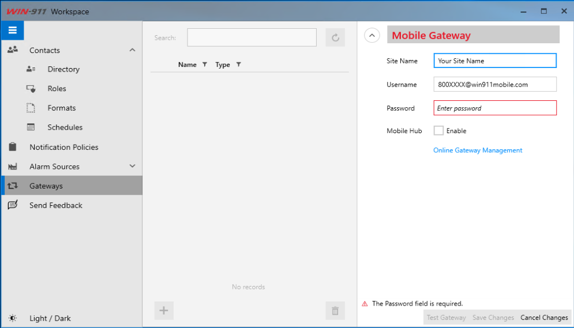The width and height of the screenshot is (574, 328).
Task: Click the Password field
Action: click(495, 108)
